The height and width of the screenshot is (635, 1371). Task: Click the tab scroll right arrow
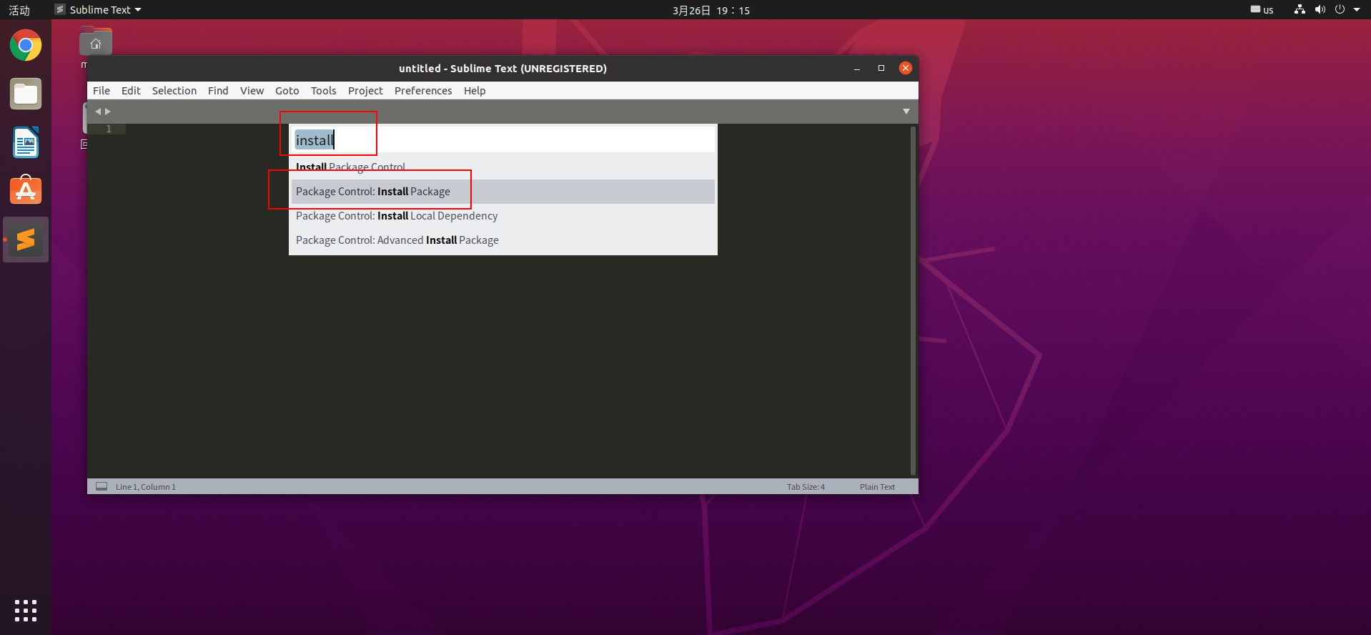point(108,112)
